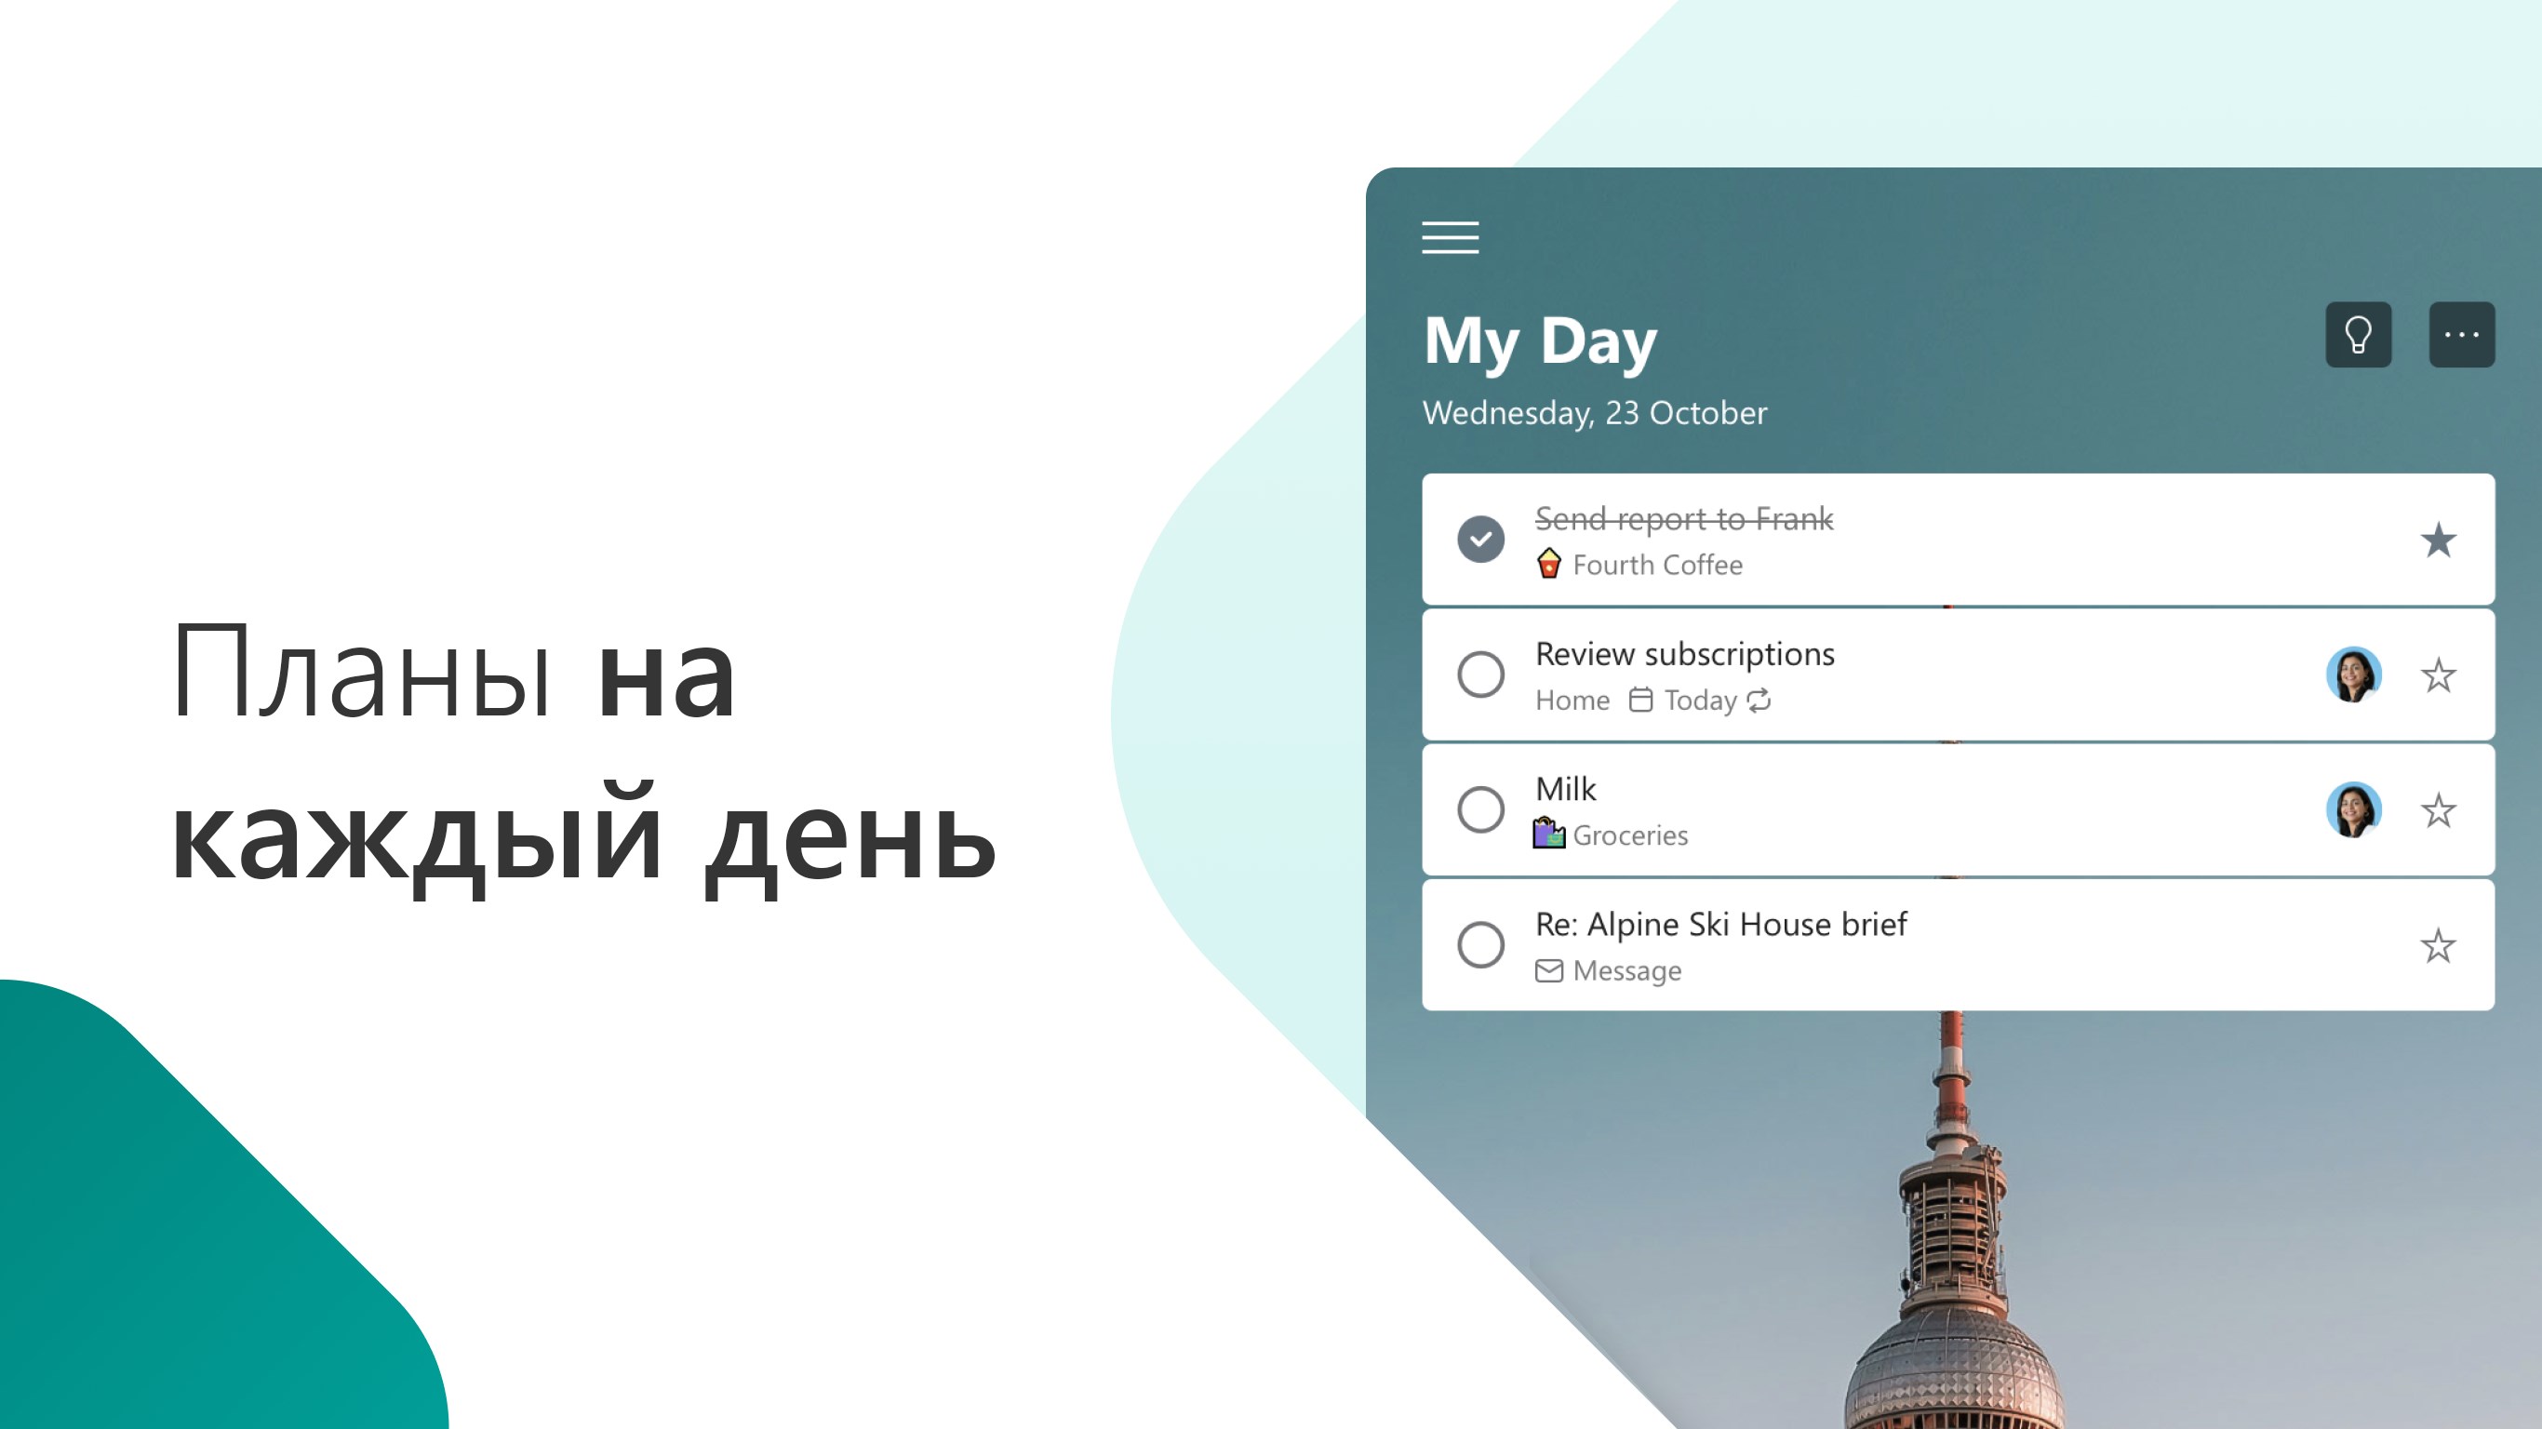Screen dimensions: 2542x1429
Task: Click the completion checkbox for 'Review subscriptions'
Action: (x=1482, y=675)
